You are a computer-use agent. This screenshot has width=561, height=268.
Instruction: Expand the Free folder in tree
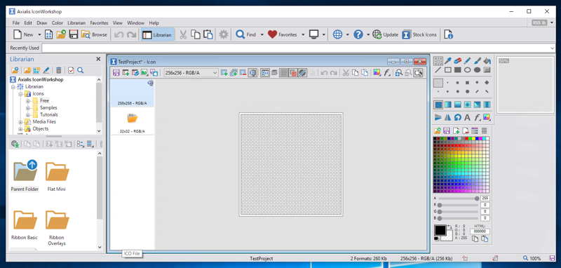27,100
